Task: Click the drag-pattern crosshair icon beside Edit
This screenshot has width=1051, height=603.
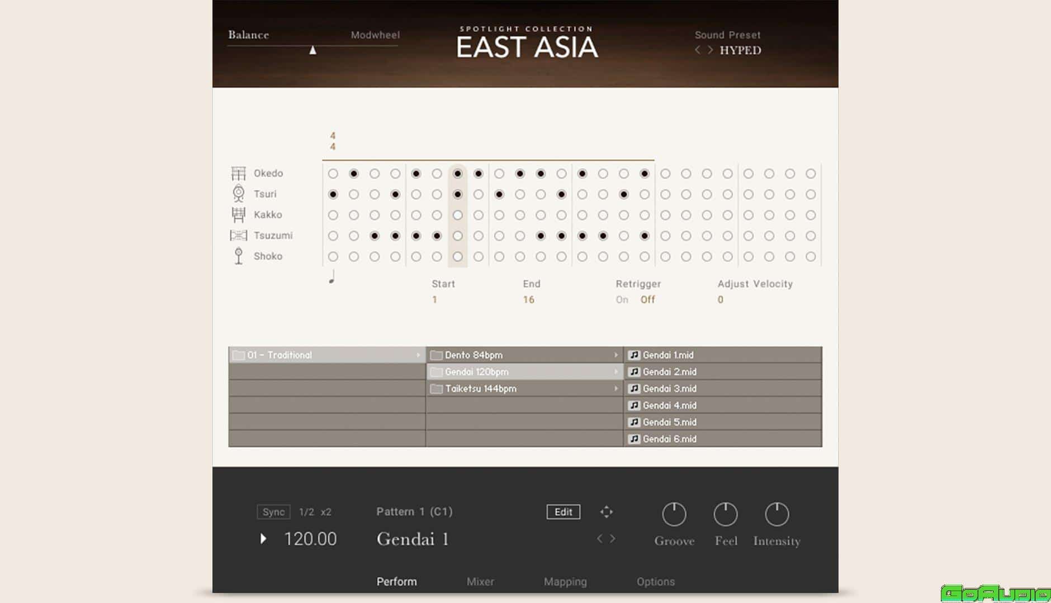Action: [606, 512]
